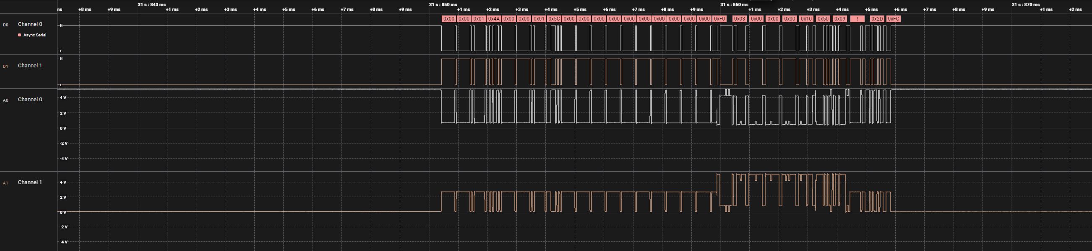Image resolution: width=1092 pixels, height=251 pixels.
Task: Select analog Channel 0 name label
Action: (30, 99)
